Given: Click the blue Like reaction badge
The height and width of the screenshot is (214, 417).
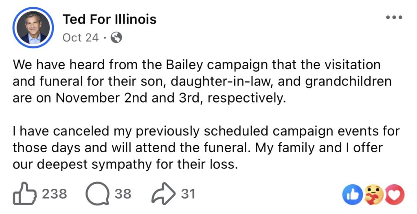Looking at the screenshot, I should [x=352, y=194].
